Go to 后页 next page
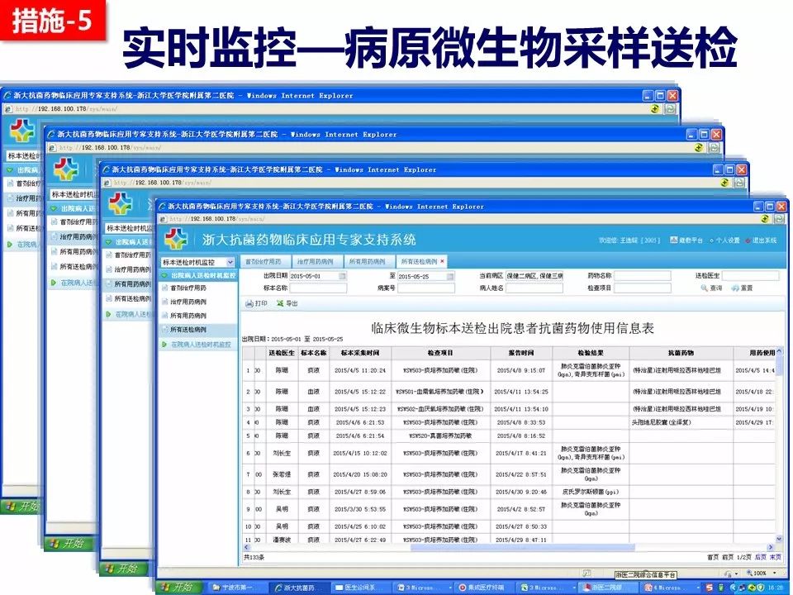 point(760,557)
